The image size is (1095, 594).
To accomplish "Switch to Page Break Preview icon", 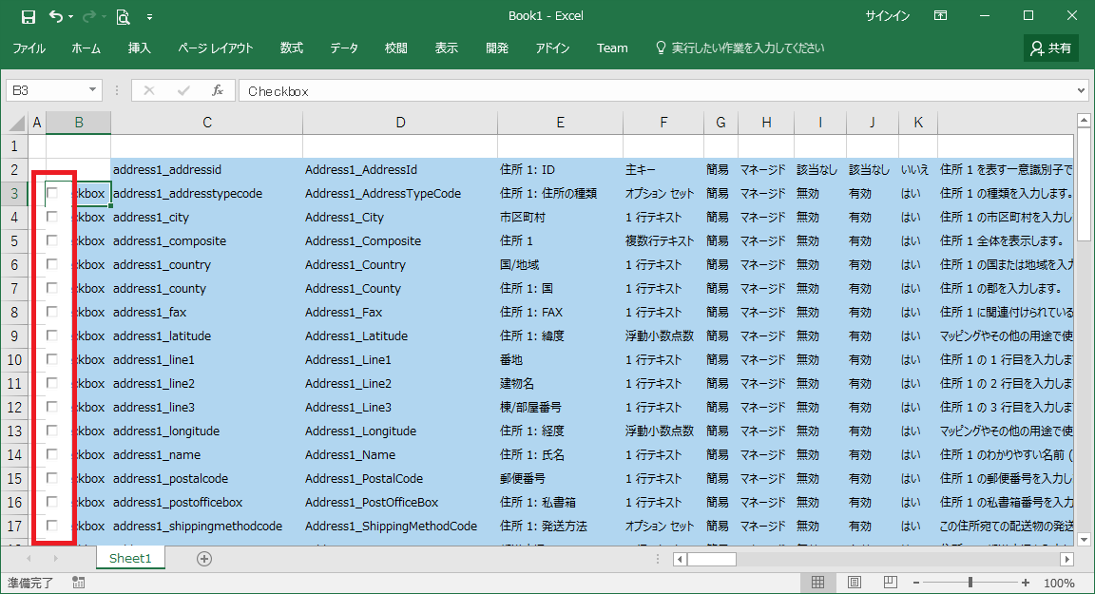I will 890,583.
